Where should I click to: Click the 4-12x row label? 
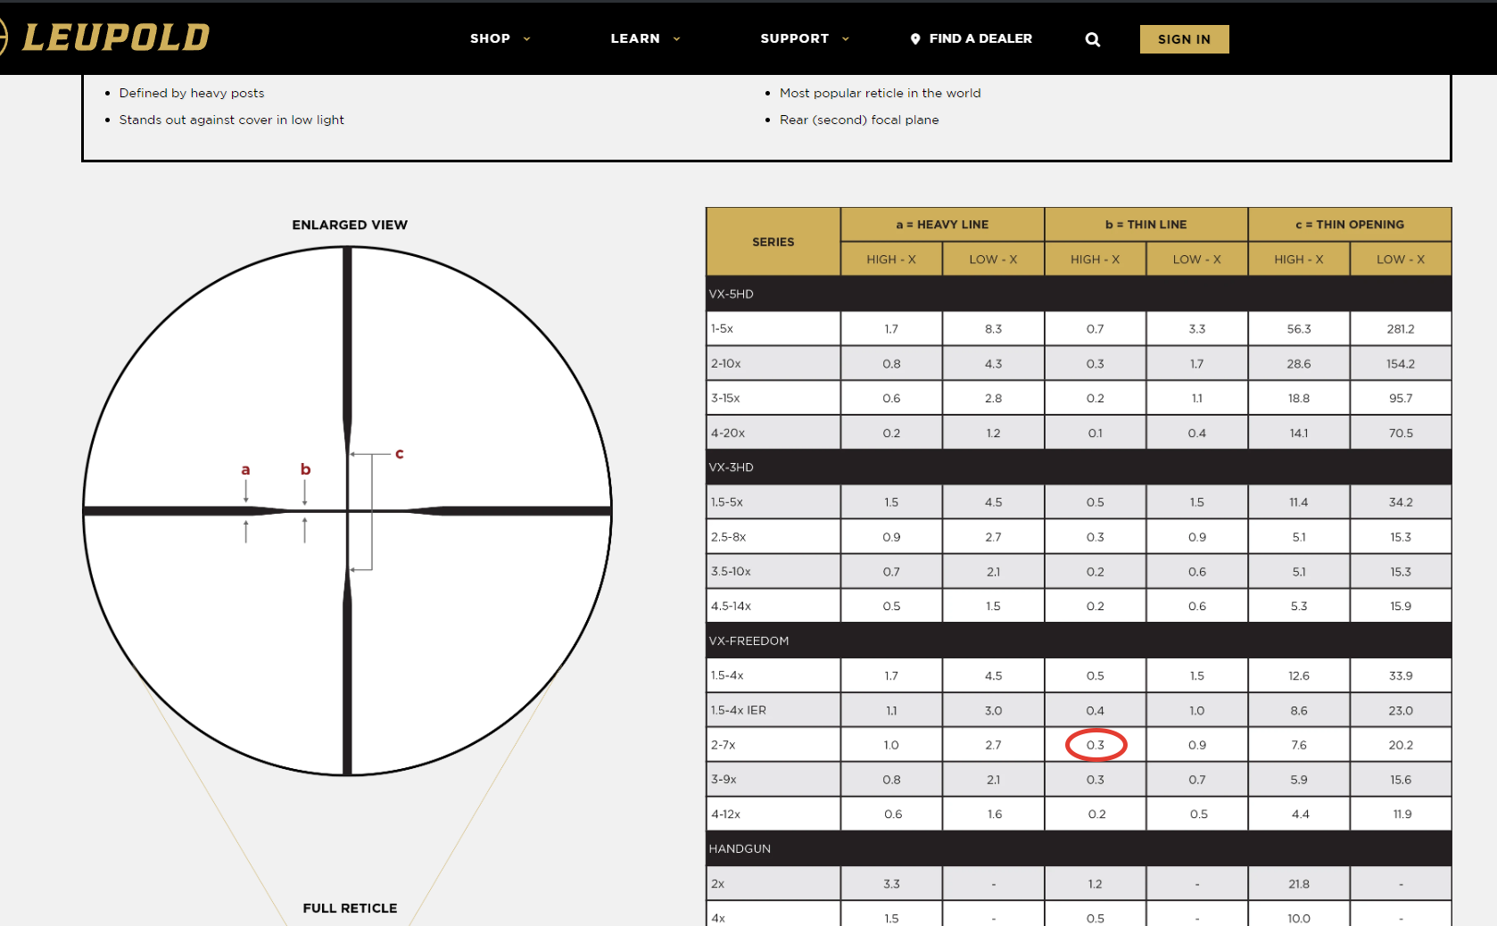click(725, 814)
